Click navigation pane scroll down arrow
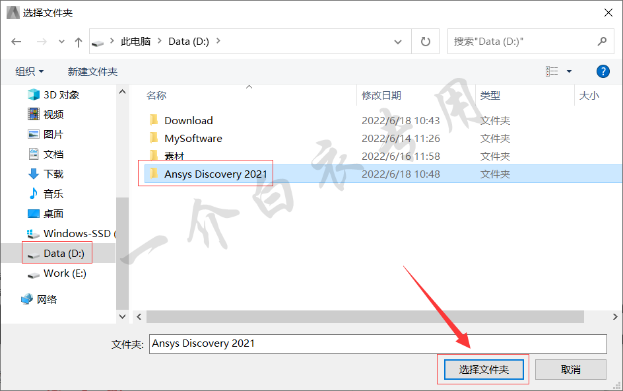This screenshot has height=391, width=623. pos(122,316)
